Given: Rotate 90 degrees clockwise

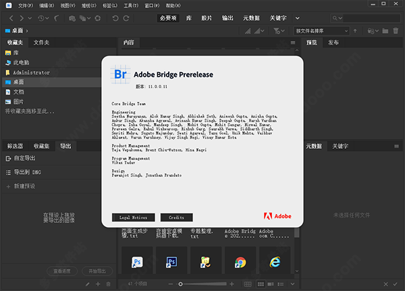Looking at the screenshot, I should 126,18.
